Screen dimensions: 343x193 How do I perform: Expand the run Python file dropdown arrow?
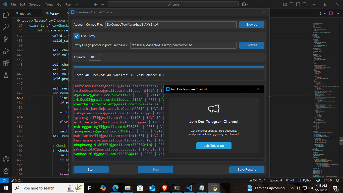(x=325, y=13)
